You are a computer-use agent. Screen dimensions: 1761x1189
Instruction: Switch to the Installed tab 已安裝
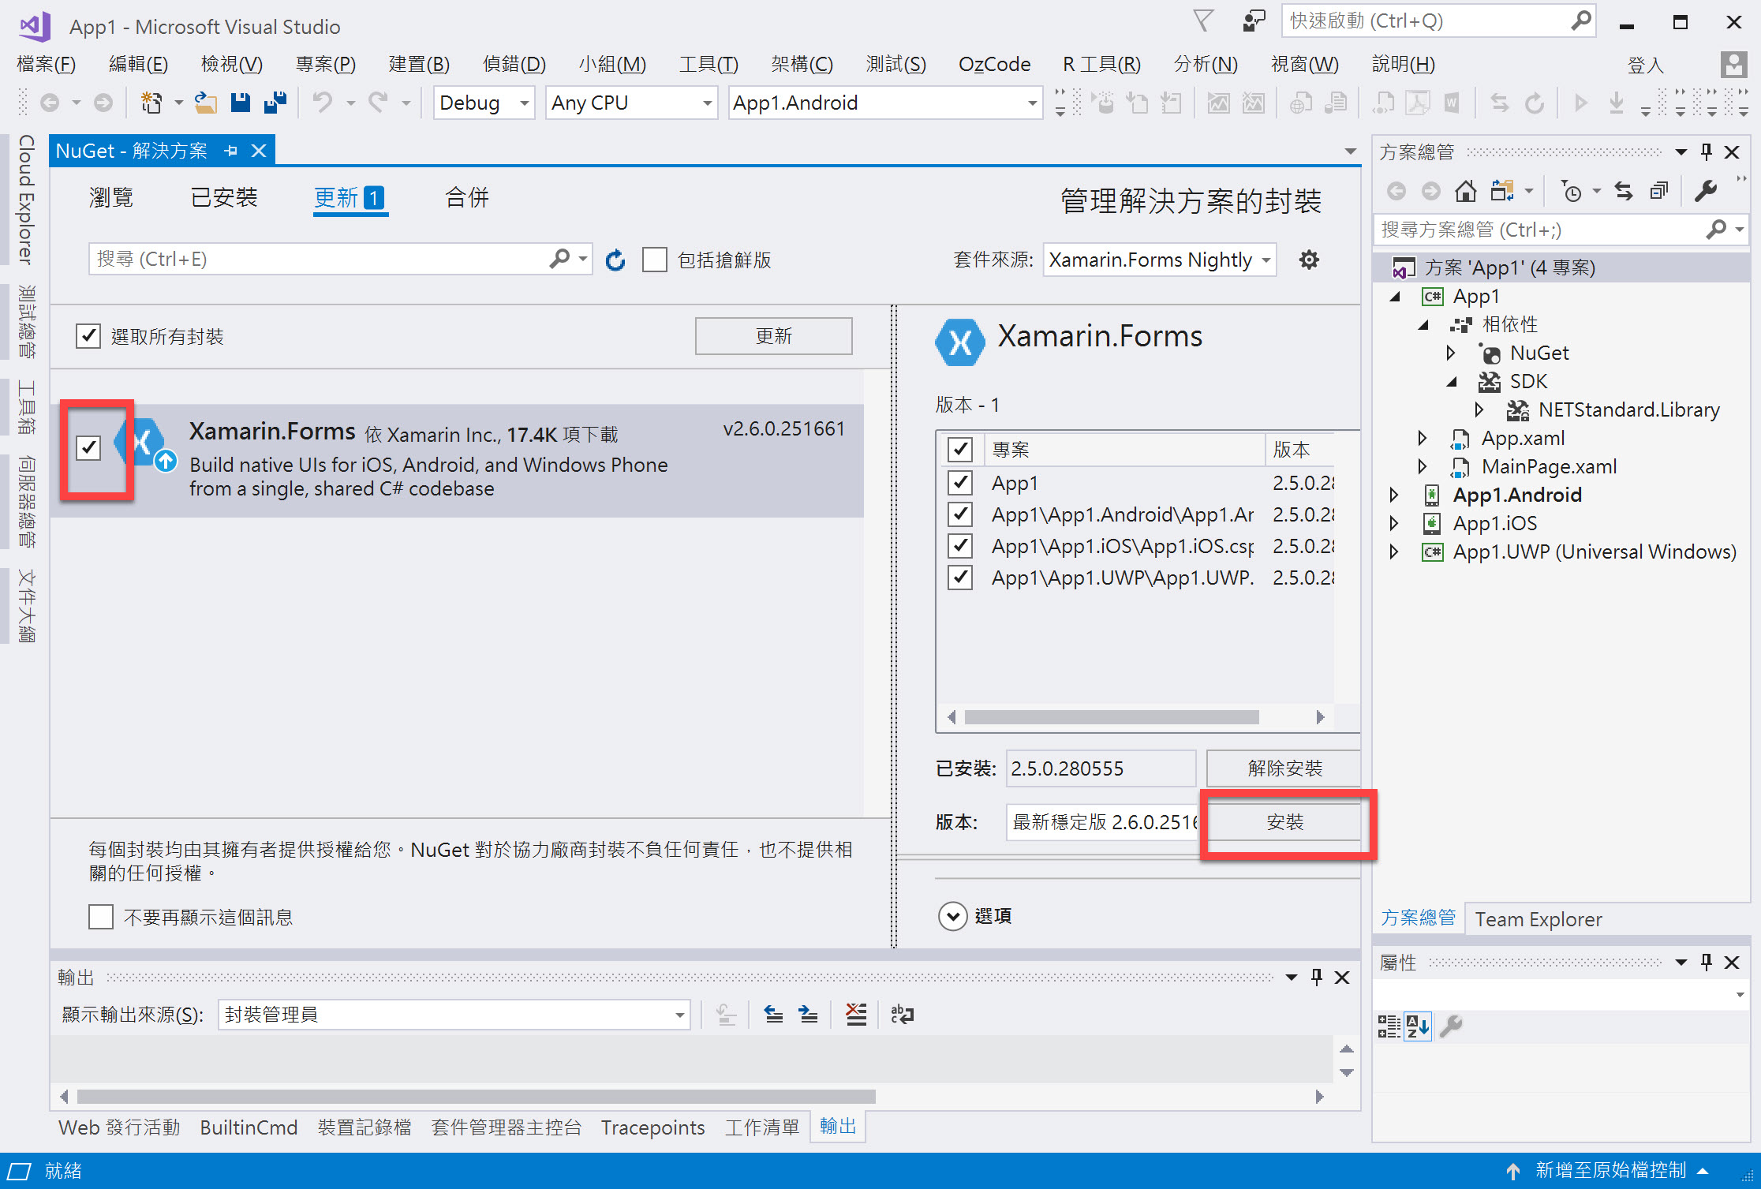(x=224, y=197)
